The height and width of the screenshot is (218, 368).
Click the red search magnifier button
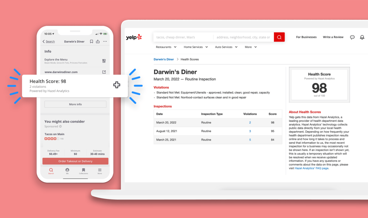[279, 37]
